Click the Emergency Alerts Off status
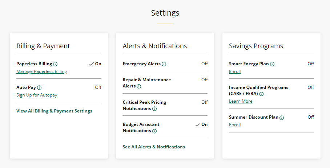 (205, 63)
